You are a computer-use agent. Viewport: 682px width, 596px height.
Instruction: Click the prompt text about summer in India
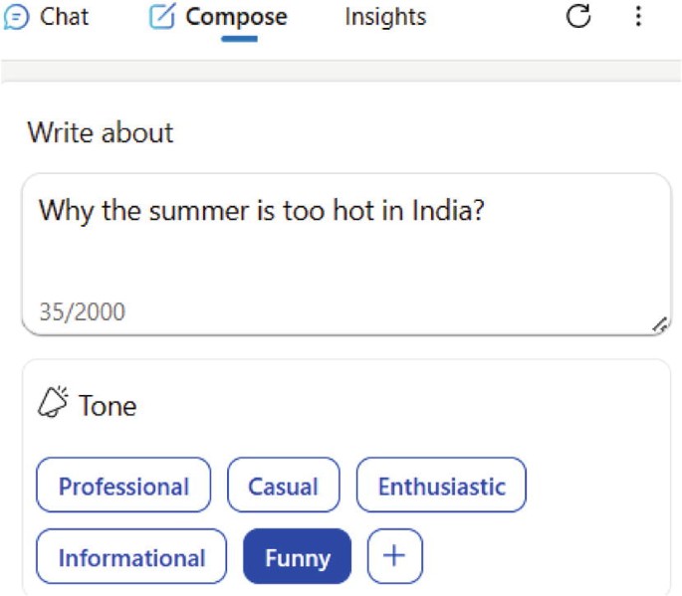click(x=262, y=211)
